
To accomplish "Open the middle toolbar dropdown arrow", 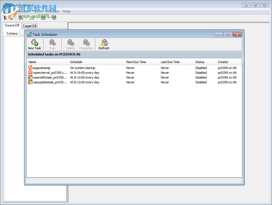I will coord(37,17).
